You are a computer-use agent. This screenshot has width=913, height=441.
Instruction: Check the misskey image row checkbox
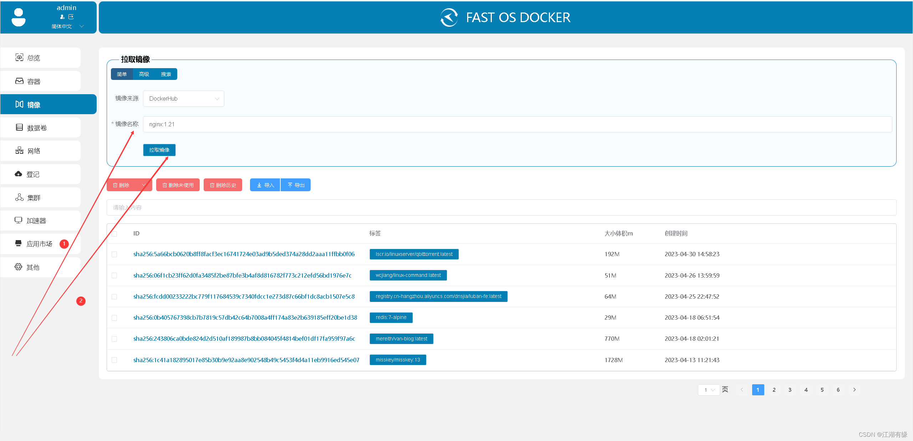click(114, 360)
